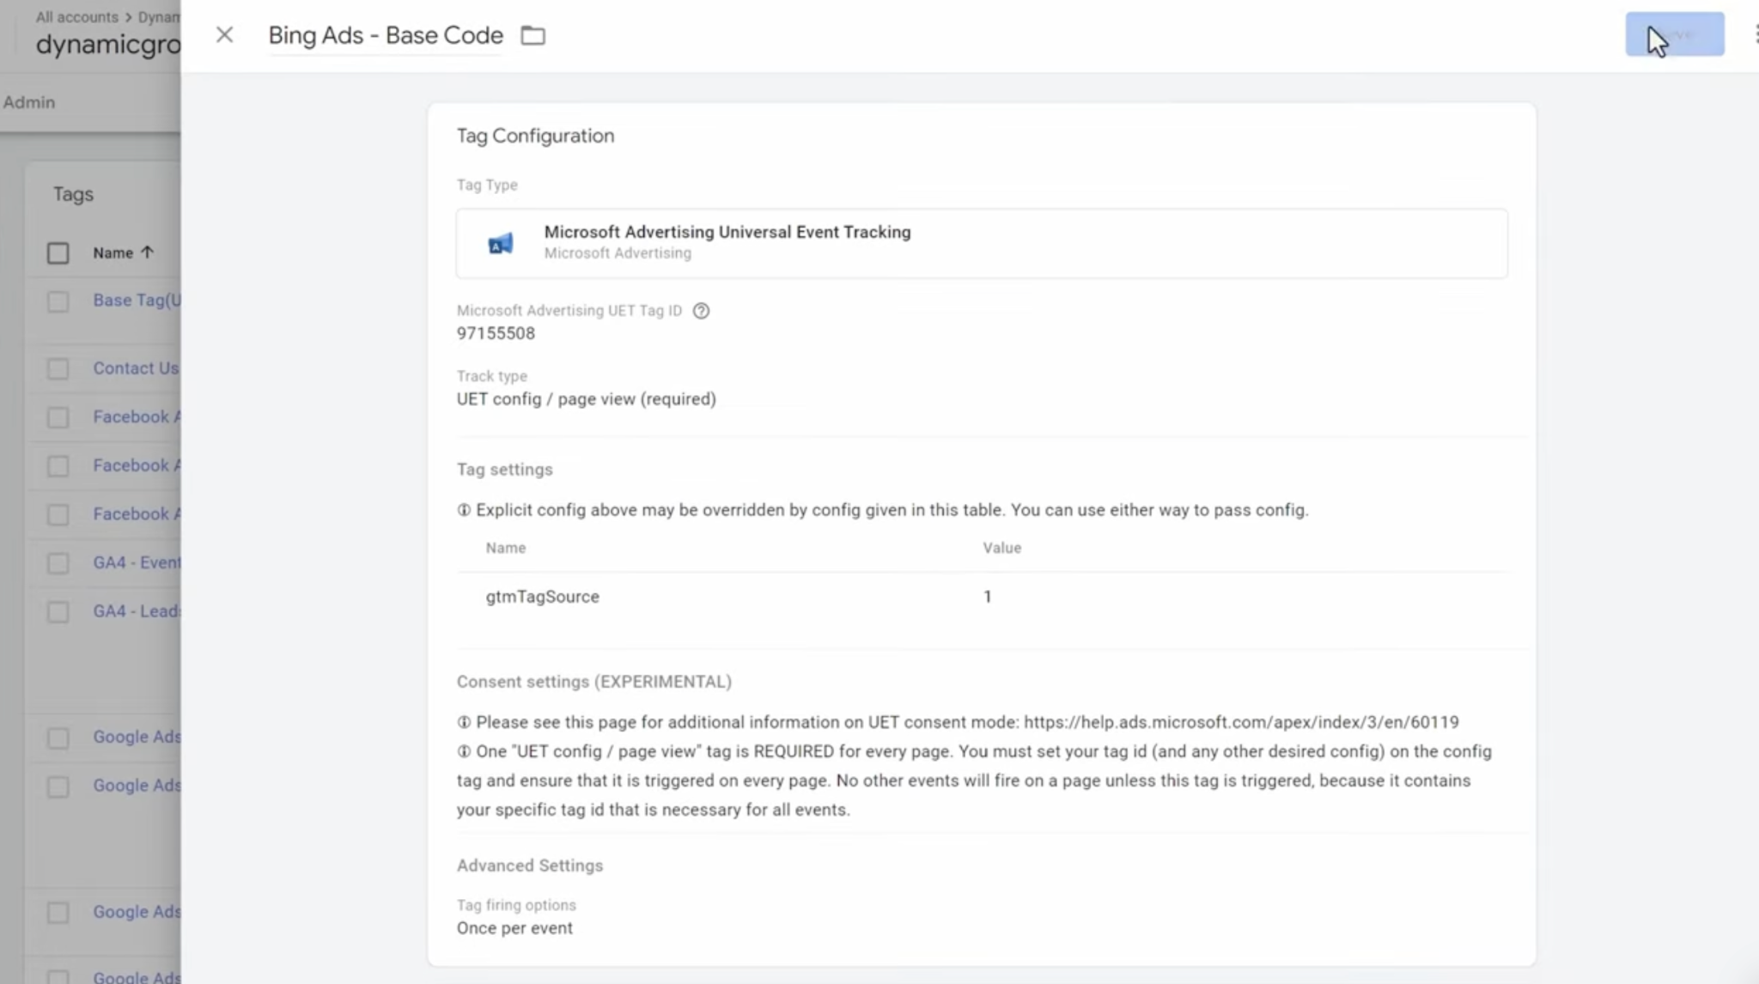
Task: Select Microsoft Advertising Universal Event Tracking tag type
Action: [982, 243]
